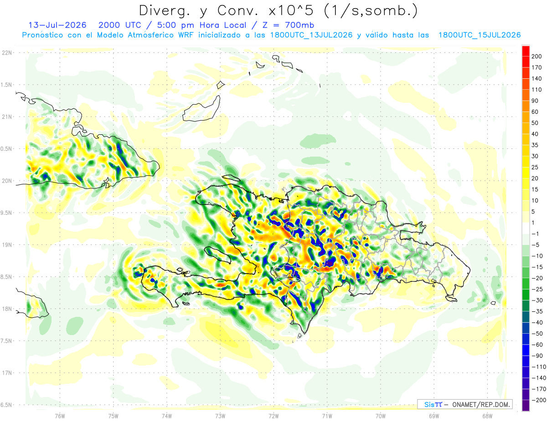Click the positive '90' colorbar value
Viewport: 547px width, 422px height.
535,101
